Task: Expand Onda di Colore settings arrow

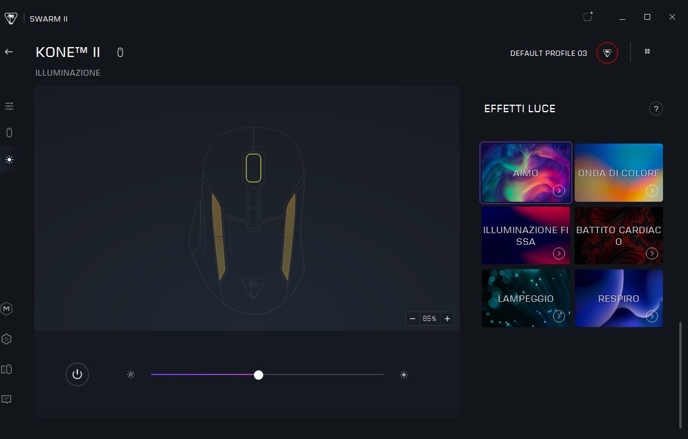Action: pos(652,191)
